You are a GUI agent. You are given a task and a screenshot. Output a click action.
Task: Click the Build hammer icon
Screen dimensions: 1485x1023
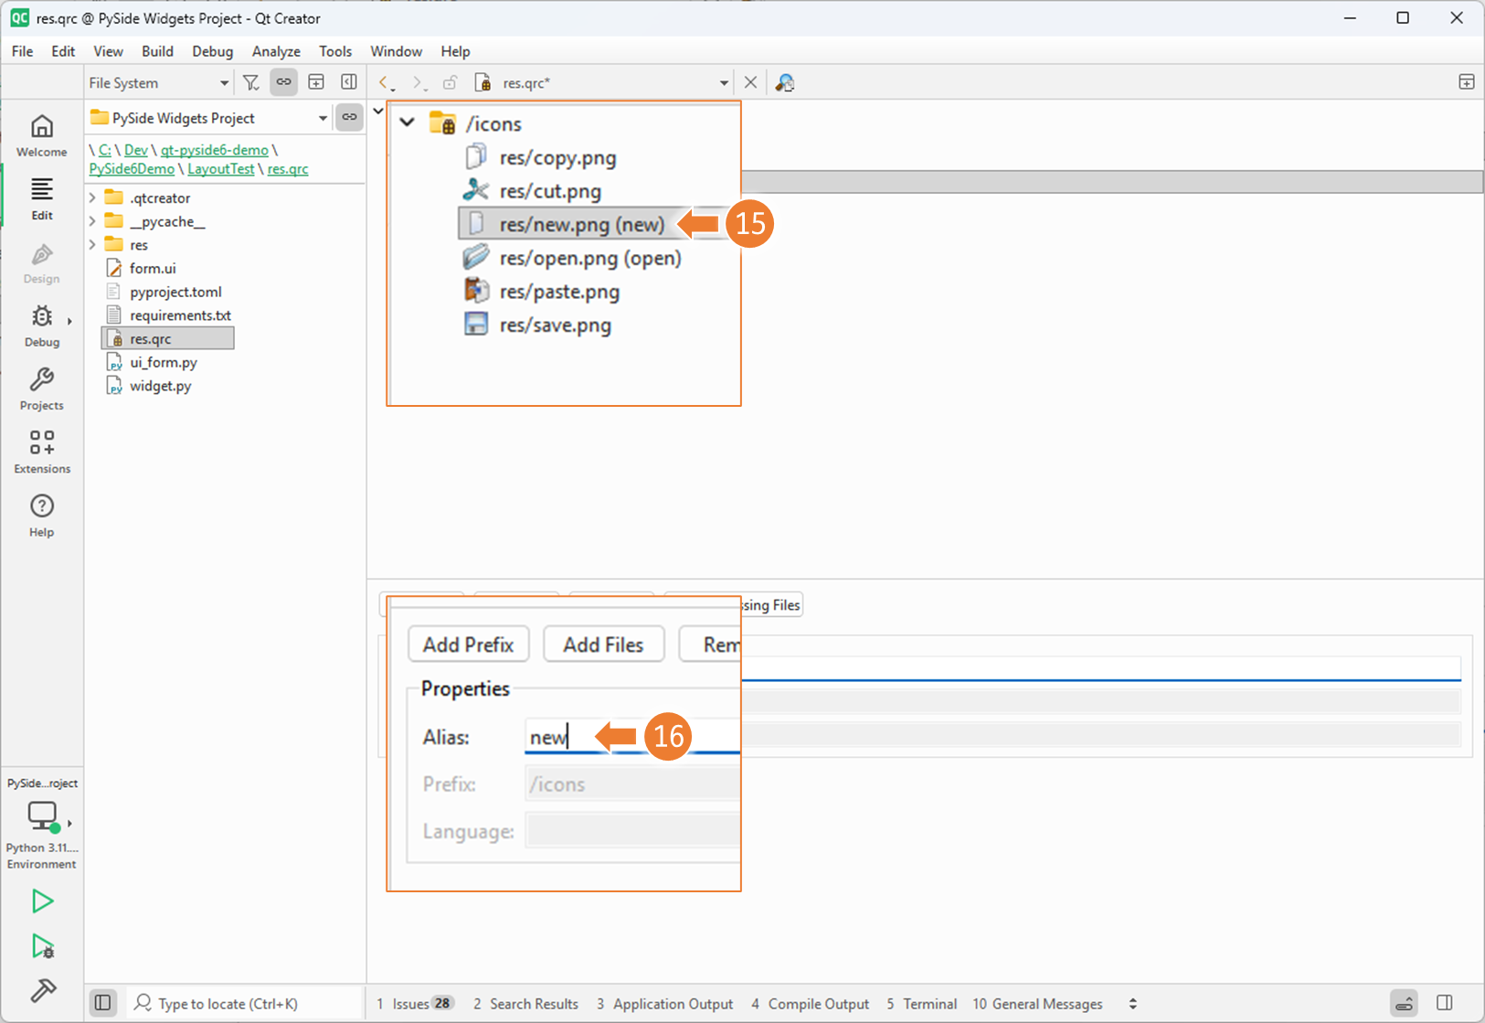tap(42, 990)
